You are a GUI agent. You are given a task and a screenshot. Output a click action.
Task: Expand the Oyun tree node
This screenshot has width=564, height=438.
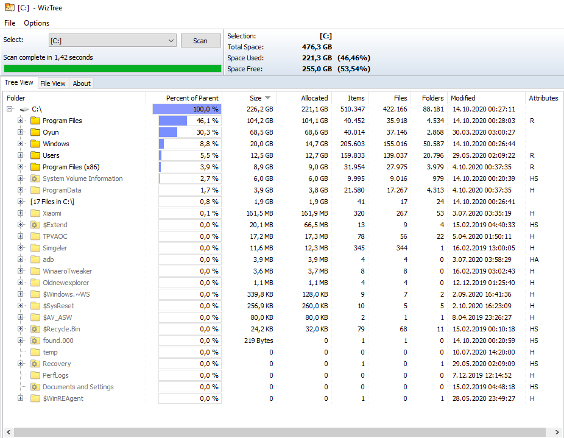click(x=21, y=132)
